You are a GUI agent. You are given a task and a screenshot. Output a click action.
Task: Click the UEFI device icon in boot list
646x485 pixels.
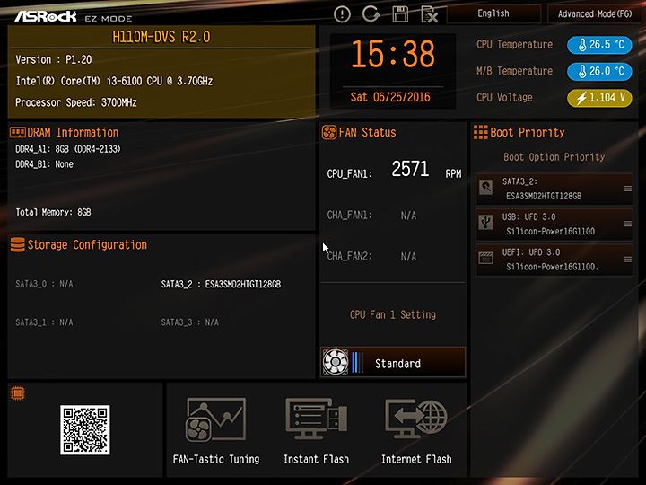[x=486, y=258]
